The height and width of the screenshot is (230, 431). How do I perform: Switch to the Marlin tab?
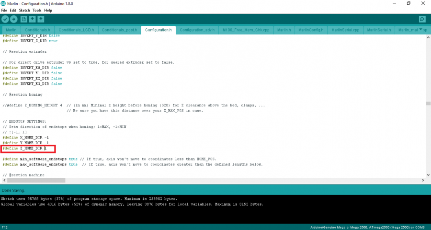tap(11, 30)
